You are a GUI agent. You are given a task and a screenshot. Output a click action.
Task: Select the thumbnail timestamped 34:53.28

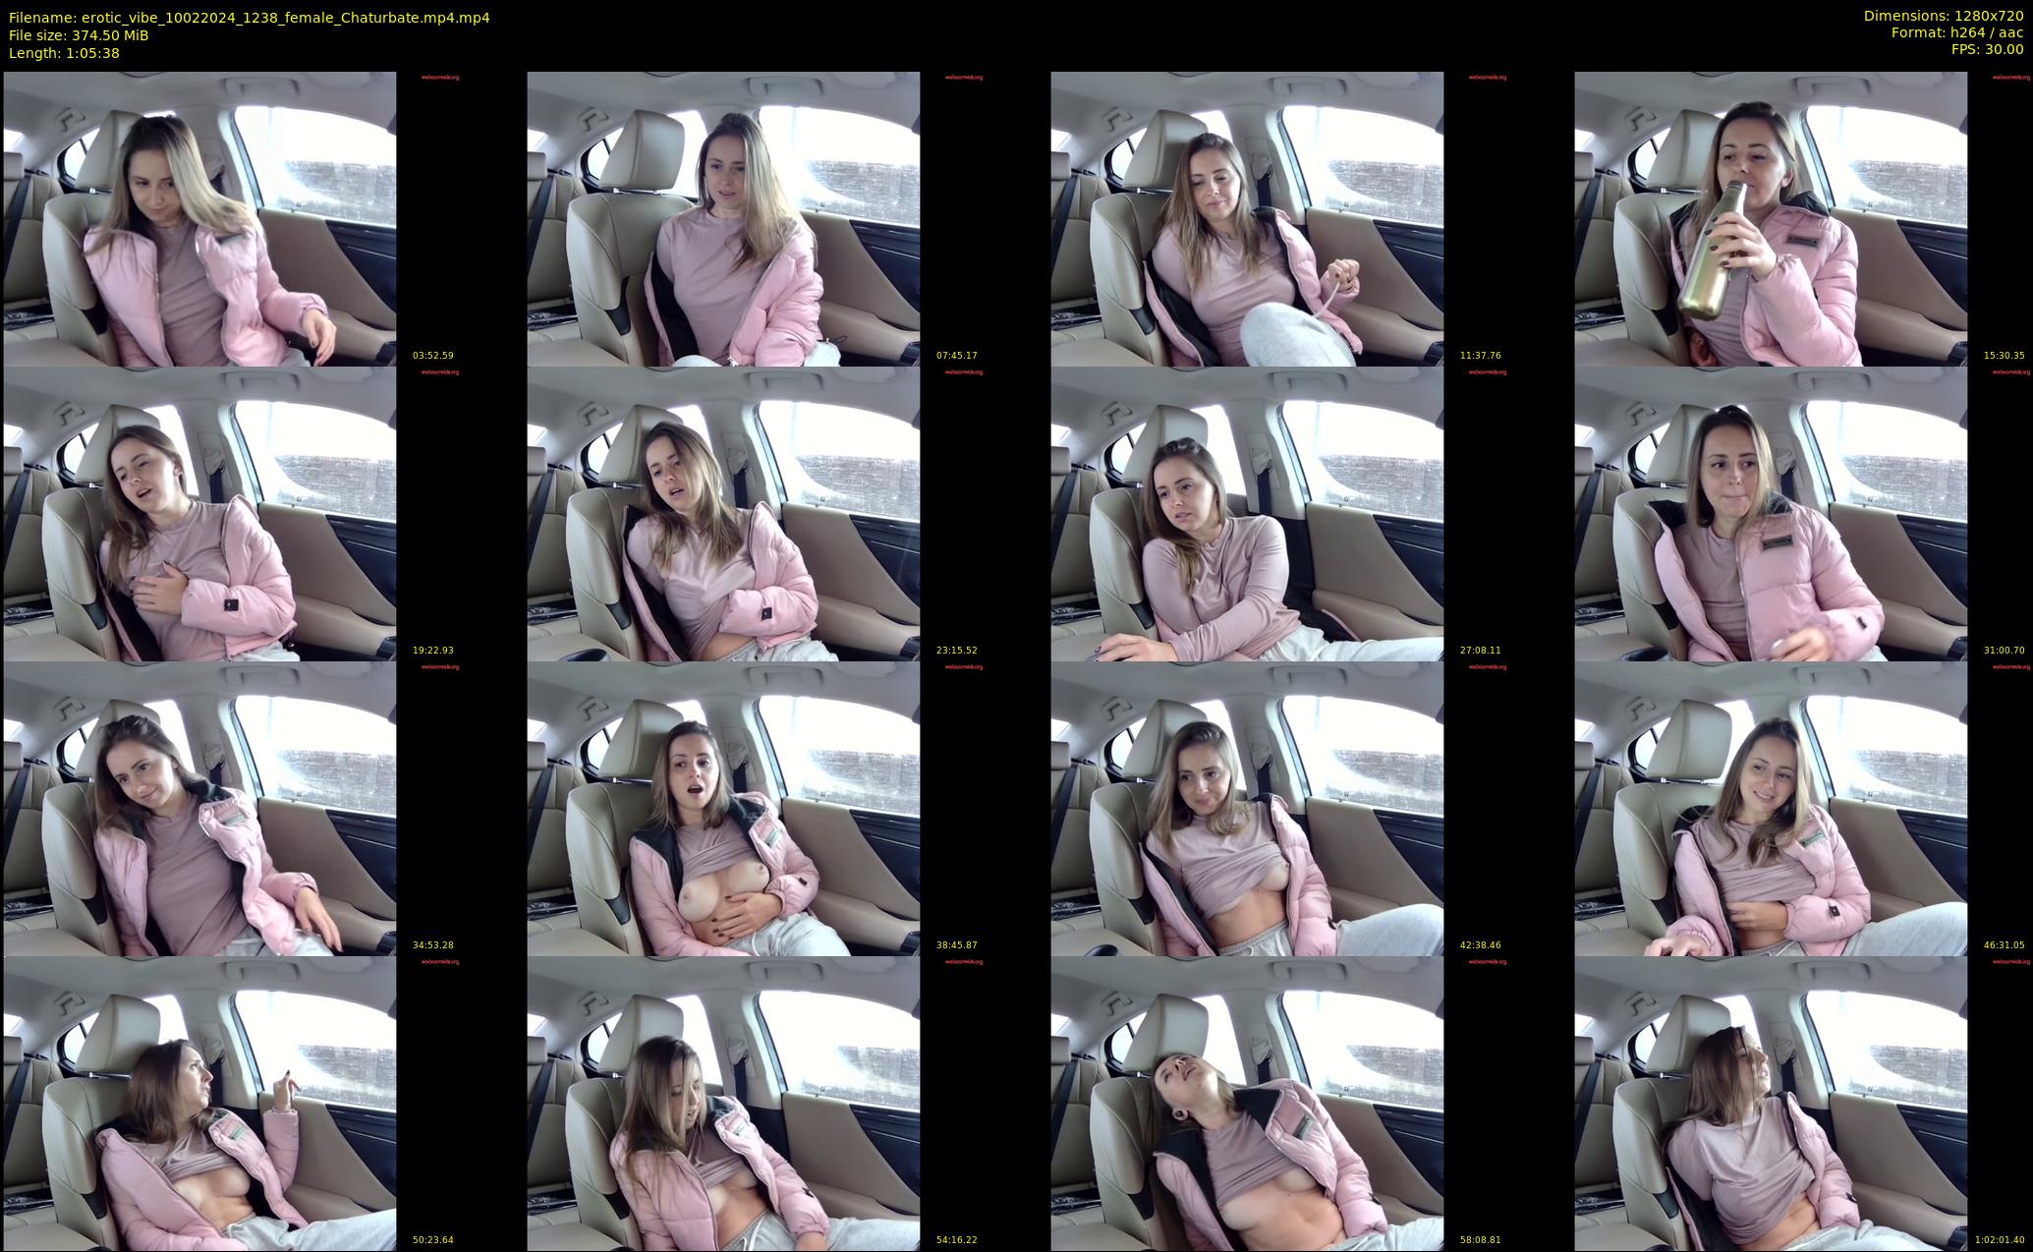(199, 808)
